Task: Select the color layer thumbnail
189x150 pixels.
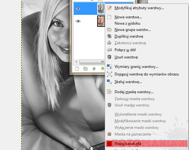Action: [101, 21]
